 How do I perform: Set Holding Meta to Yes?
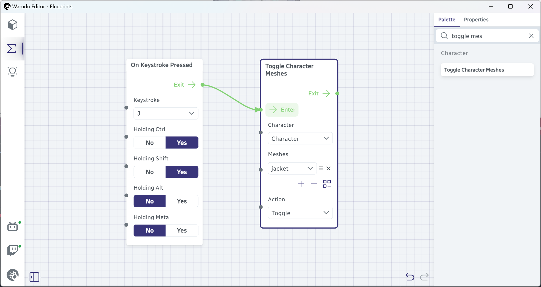click(182, 231)
